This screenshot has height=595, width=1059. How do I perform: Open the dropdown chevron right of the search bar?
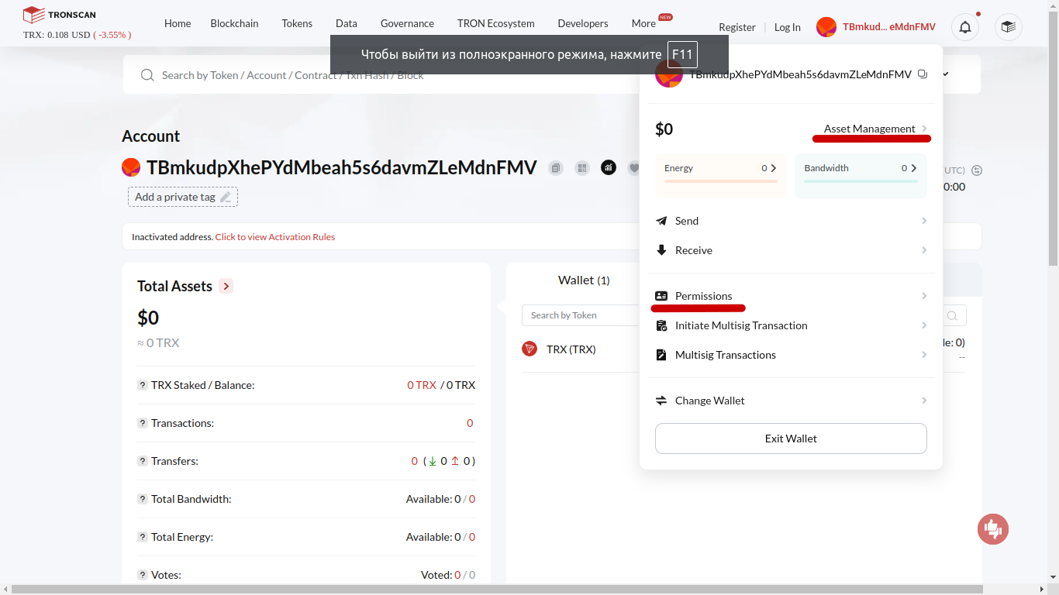coord(946,74)
